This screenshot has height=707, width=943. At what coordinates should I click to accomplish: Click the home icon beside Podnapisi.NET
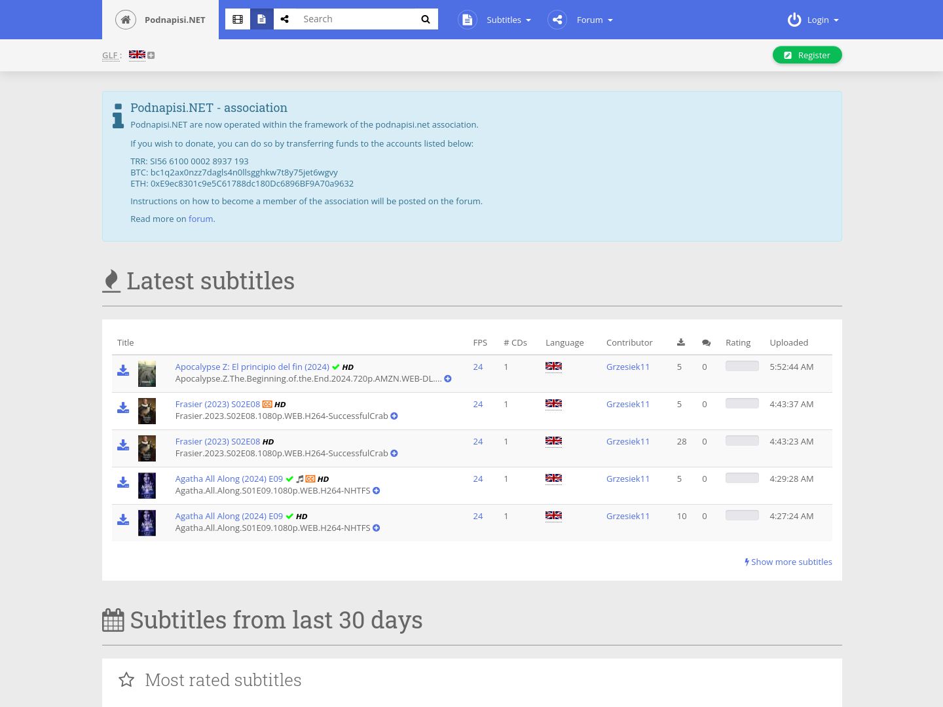(x=126, y=20)
